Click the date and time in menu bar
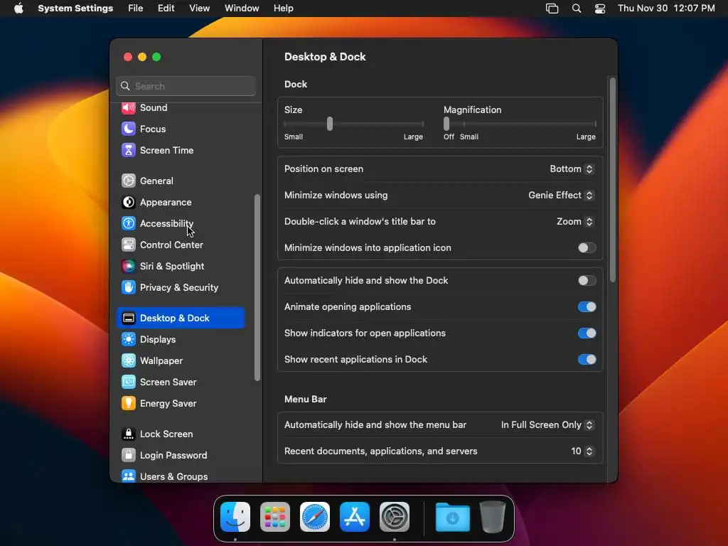Screen dimensions: 728x546 click(666, 9)
